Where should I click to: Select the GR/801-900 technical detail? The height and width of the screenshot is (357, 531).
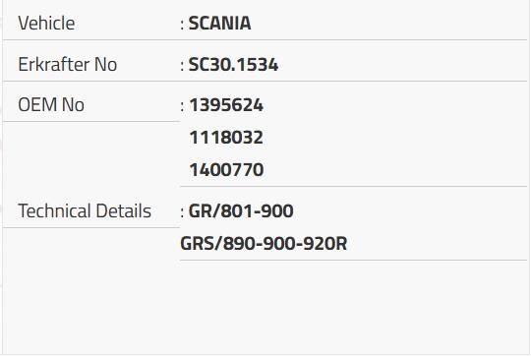241,211
